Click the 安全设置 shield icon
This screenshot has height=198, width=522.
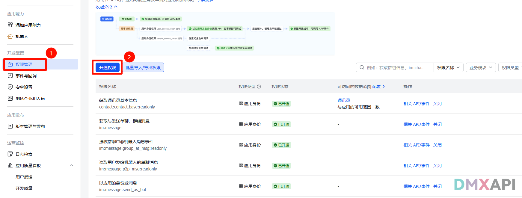click(10, 87)
